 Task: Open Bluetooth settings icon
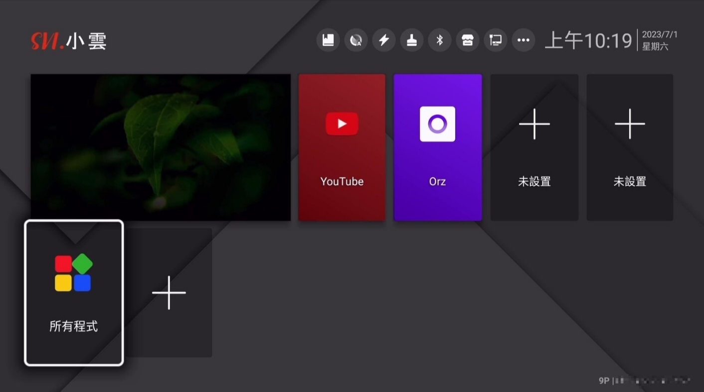[440, 40]
